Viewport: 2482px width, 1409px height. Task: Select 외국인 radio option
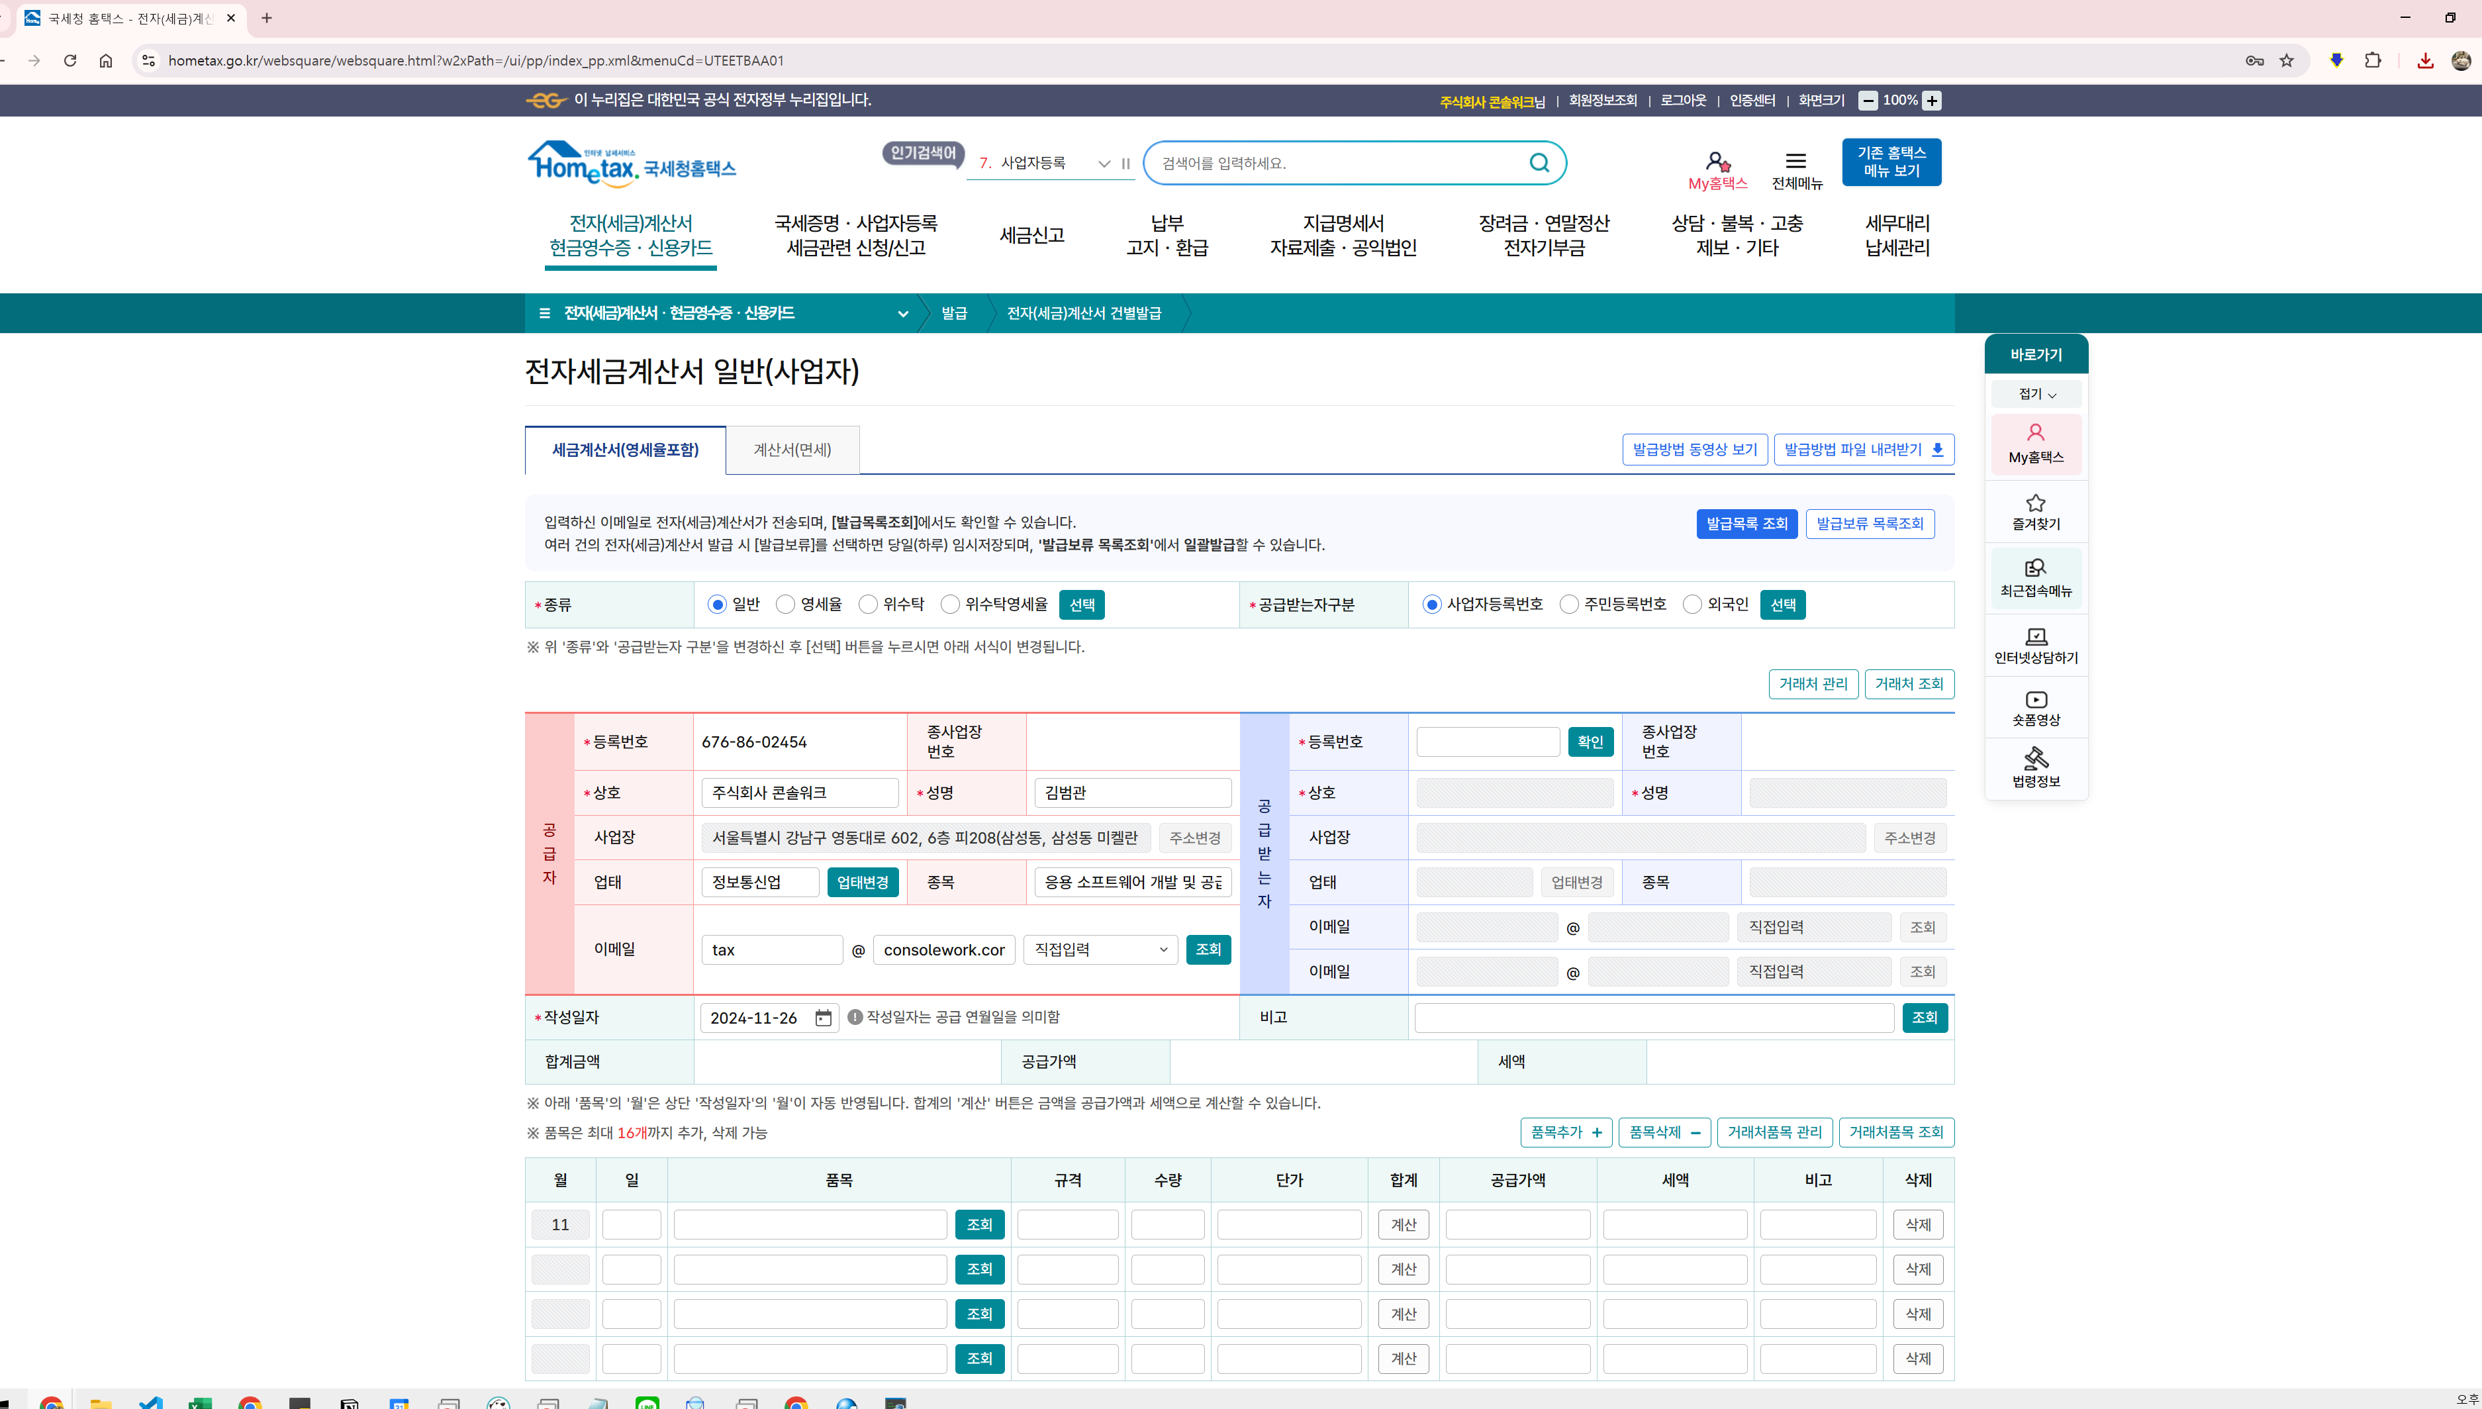(x=1692, y=605)
